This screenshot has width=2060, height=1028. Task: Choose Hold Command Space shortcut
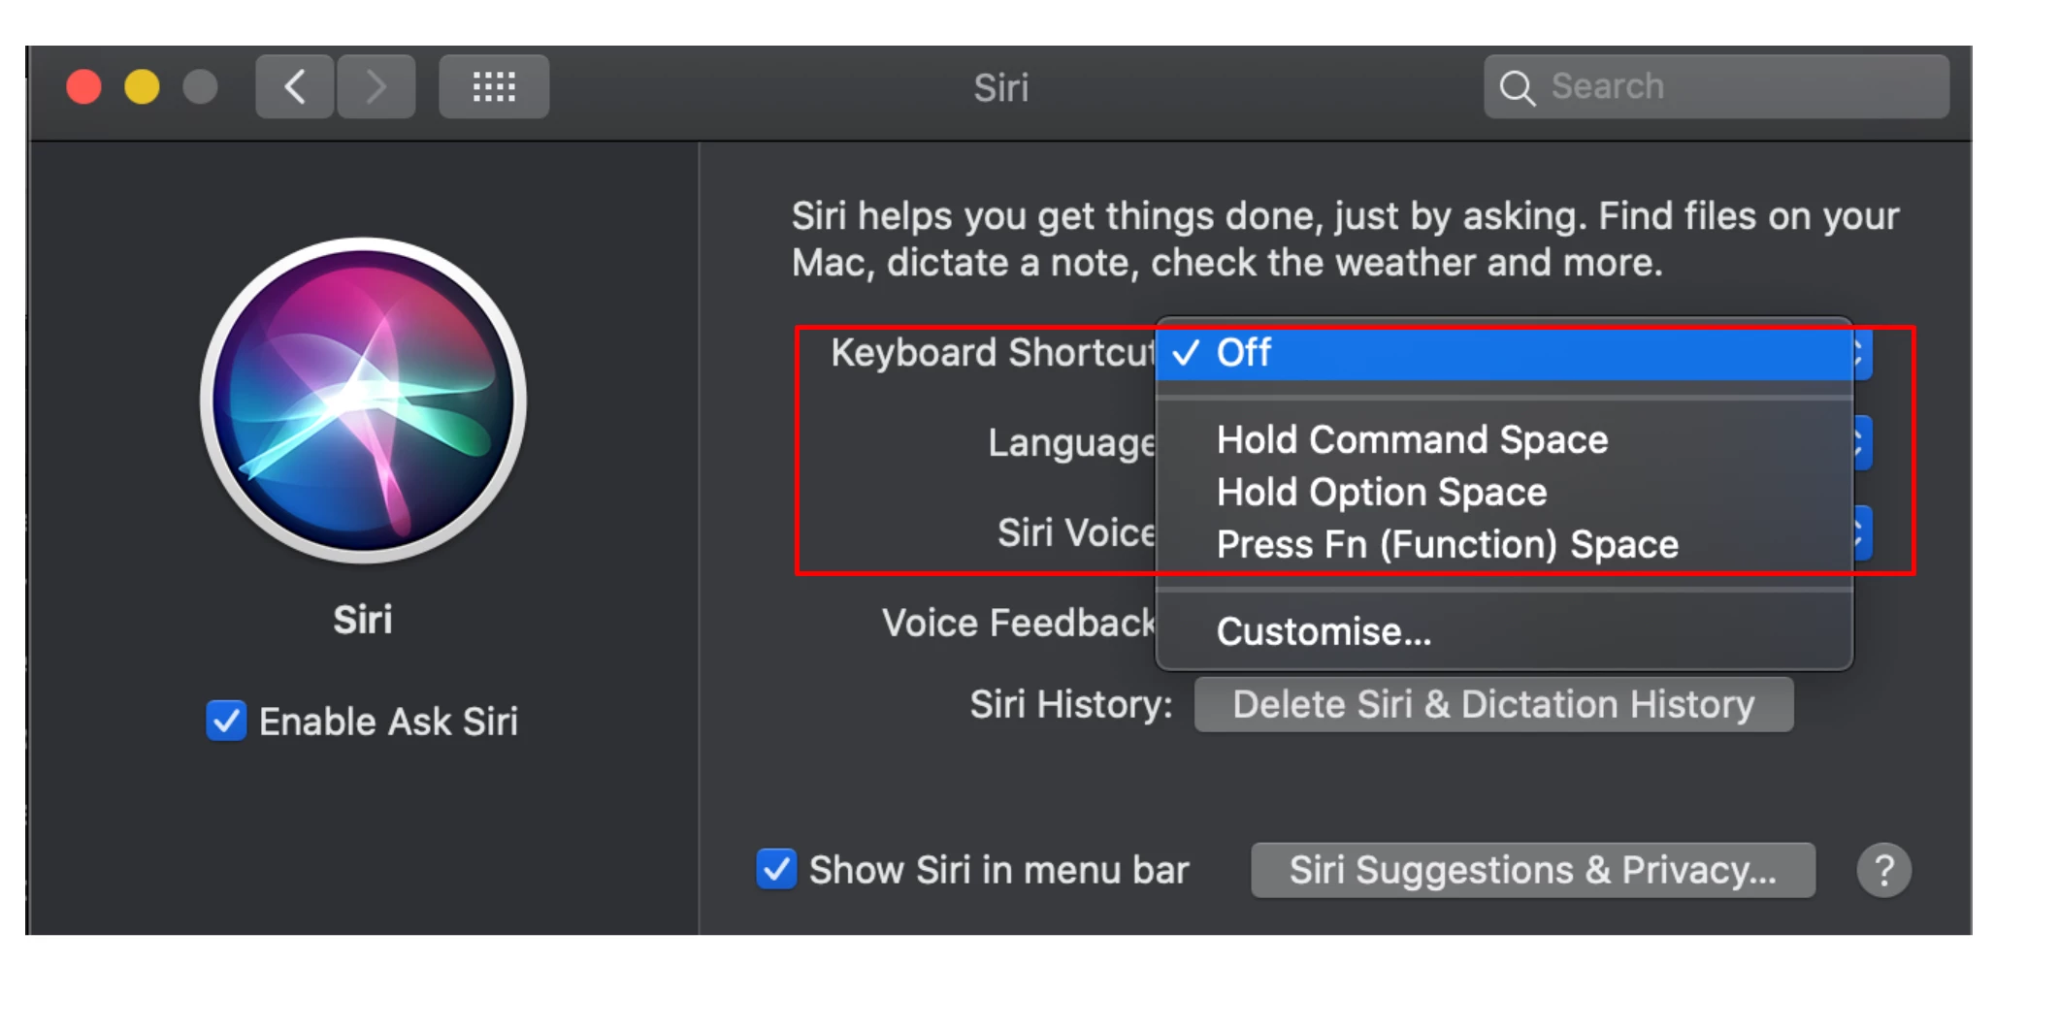point(1412,440)
